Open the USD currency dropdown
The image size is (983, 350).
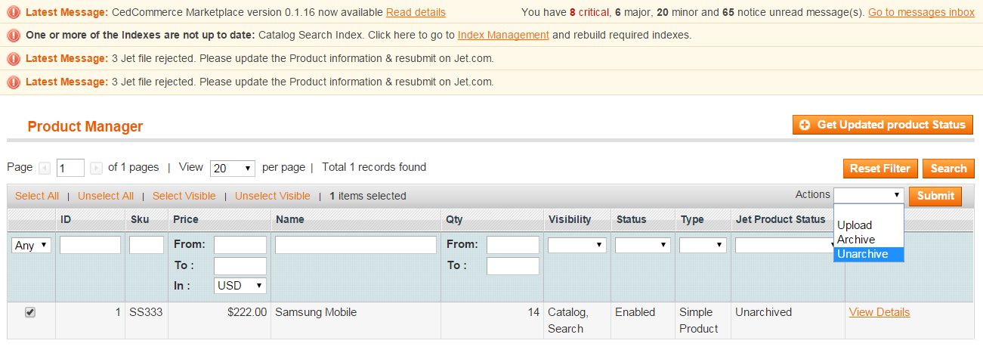pyautogui.click(x=240, y=286)
